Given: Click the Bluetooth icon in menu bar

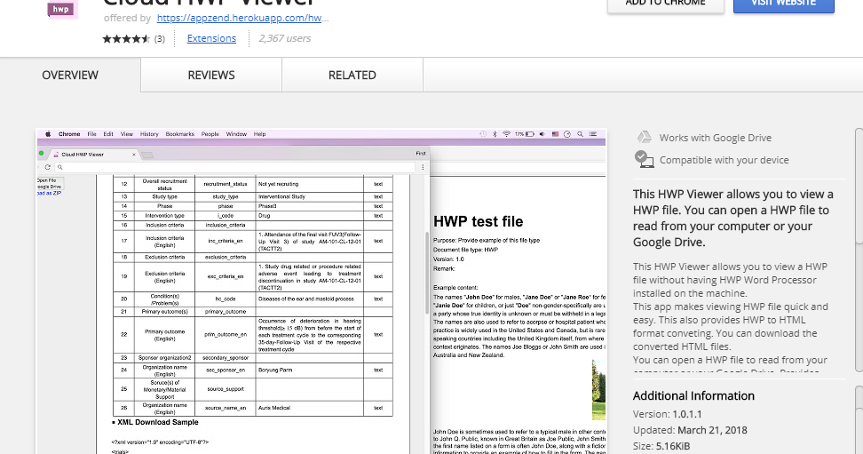Looking at the screenshot, I should point(495,134).
